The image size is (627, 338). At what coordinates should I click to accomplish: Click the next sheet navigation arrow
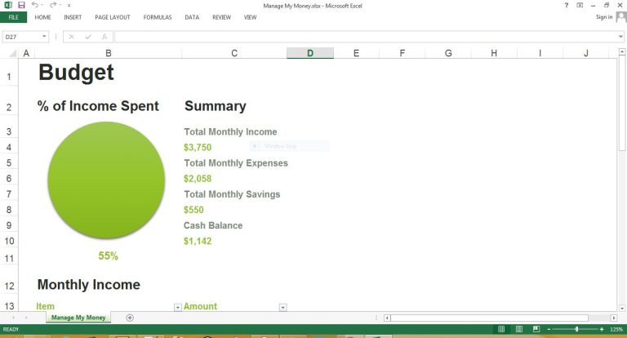point(26,318)
